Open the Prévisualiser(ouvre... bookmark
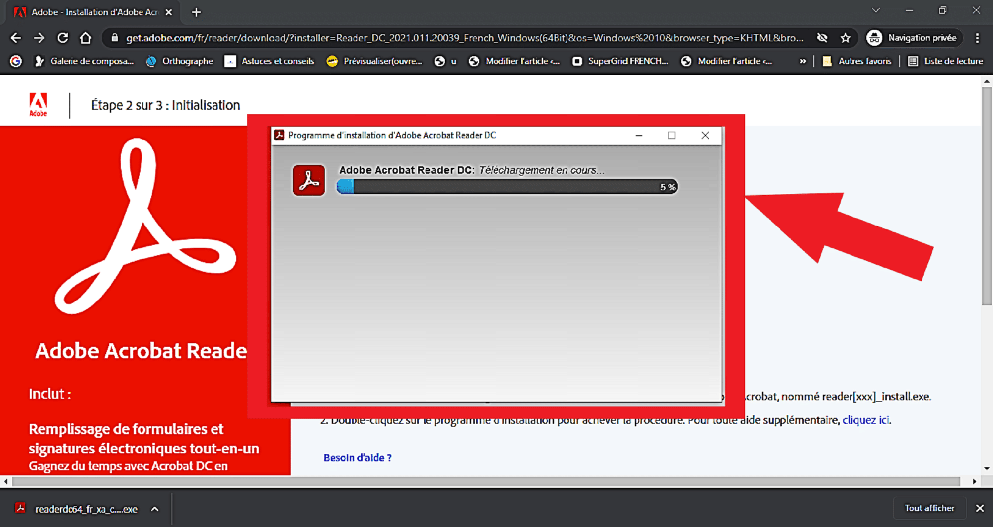This screenshot has height=527, width=993. [374, 61]
